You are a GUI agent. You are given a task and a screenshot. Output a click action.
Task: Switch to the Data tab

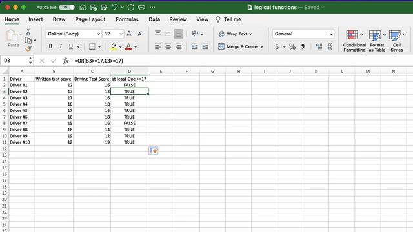154,19
